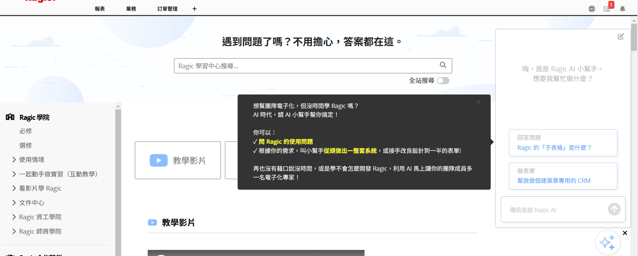
Task: Click the plus icon to add a tab
Action: pos(194,9)
